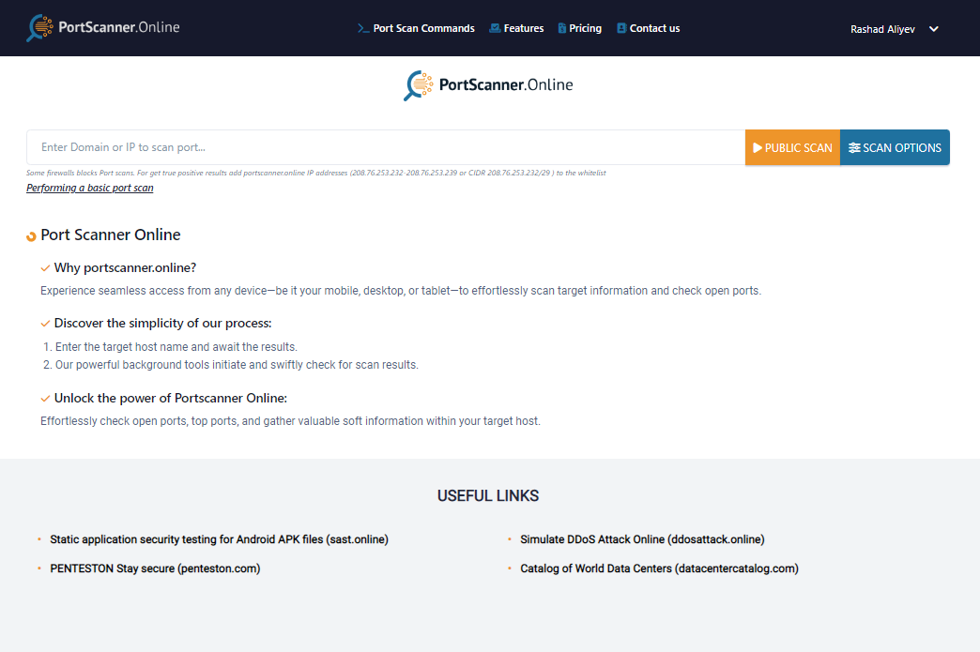Click the 'Port Scanner Online' heading
The image size is (980, 652).
(x=111, y=235)
